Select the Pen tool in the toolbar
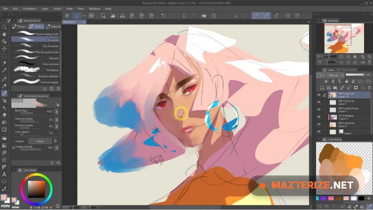 pyautogui.click(x=4, y=79)
